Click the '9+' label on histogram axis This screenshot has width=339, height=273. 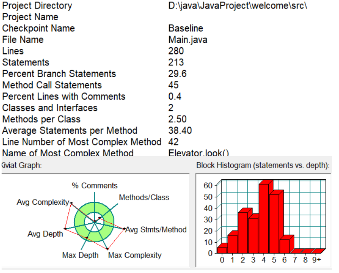pos(316,260)
